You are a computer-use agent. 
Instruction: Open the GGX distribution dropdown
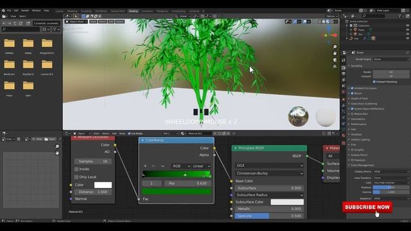coord(270,166)
